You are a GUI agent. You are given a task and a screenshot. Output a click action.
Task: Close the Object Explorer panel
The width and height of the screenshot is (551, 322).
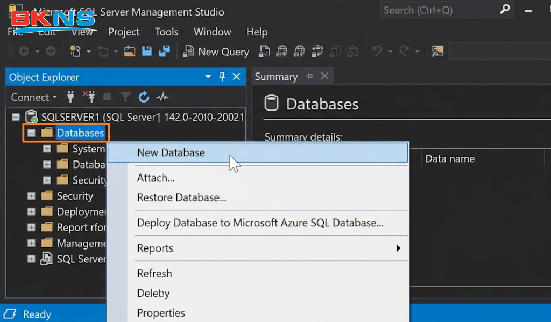[237, 76]
